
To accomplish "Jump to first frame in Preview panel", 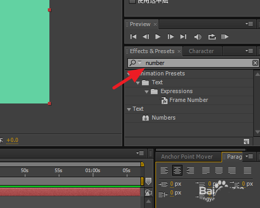I will (x=133, y=37).
